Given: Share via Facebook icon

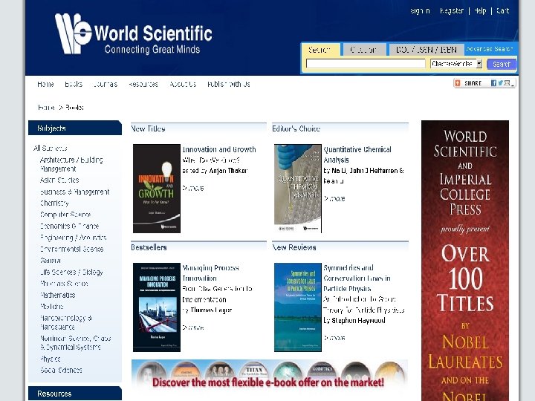Looking at the screenshot, I should 493,83.
